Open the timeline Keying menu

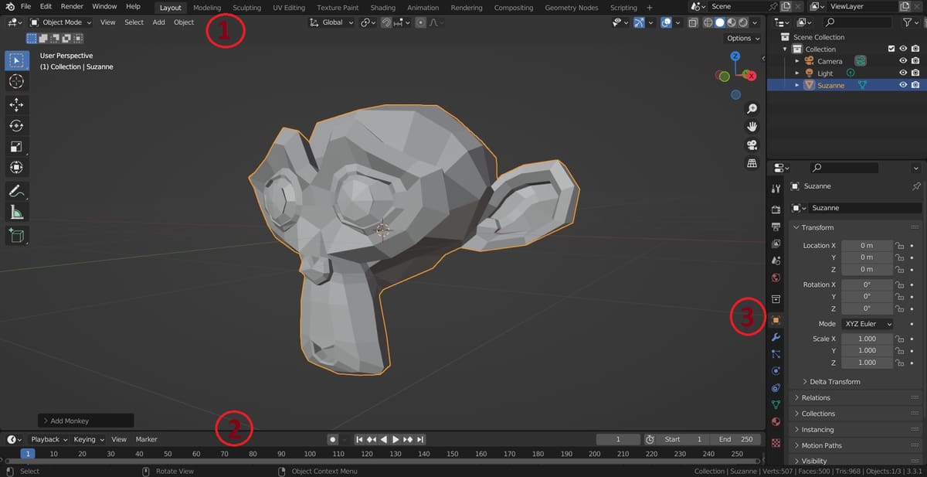click(x=87, y=439)
